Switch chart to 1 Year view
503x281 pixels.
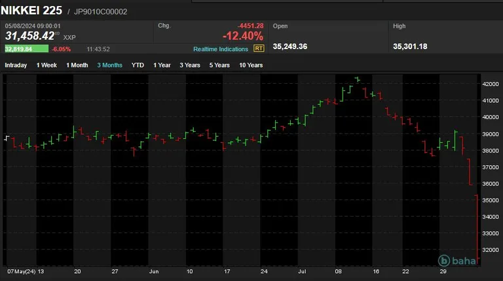pos(162,65)
